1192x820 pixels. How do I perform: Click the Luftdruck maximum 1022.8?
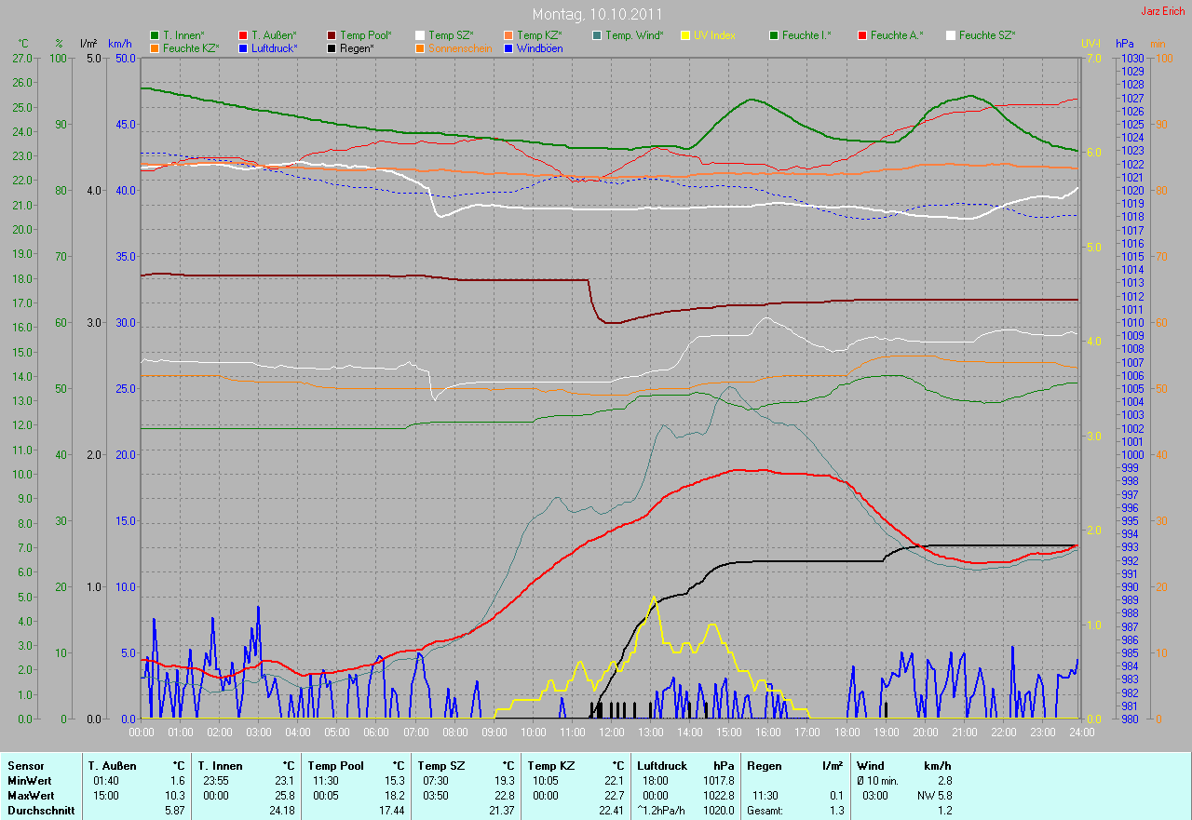717,796
